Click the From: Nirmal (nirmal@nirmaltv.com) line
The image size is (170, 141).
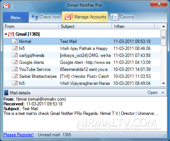pyautogui.click(x=35, y=99)
